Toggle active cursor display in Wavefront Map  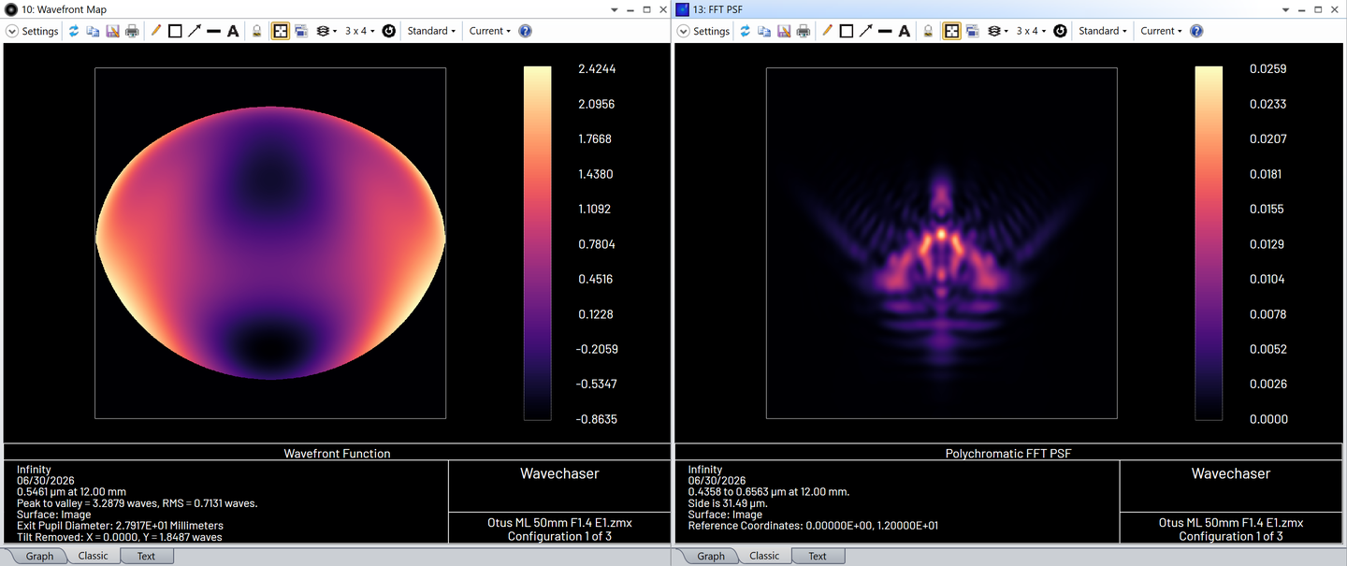[280, 31]
